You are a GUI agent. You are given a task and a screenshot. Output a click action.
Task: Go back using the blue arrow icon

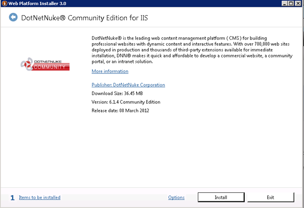[13, 17]
